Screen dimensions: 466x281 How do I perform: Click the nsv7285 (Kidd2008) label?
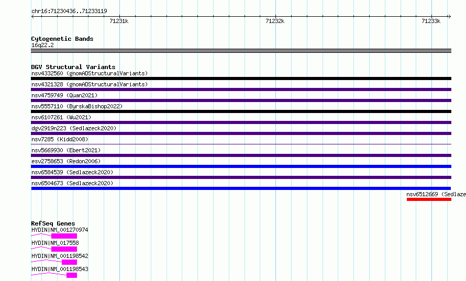point(60,139)
